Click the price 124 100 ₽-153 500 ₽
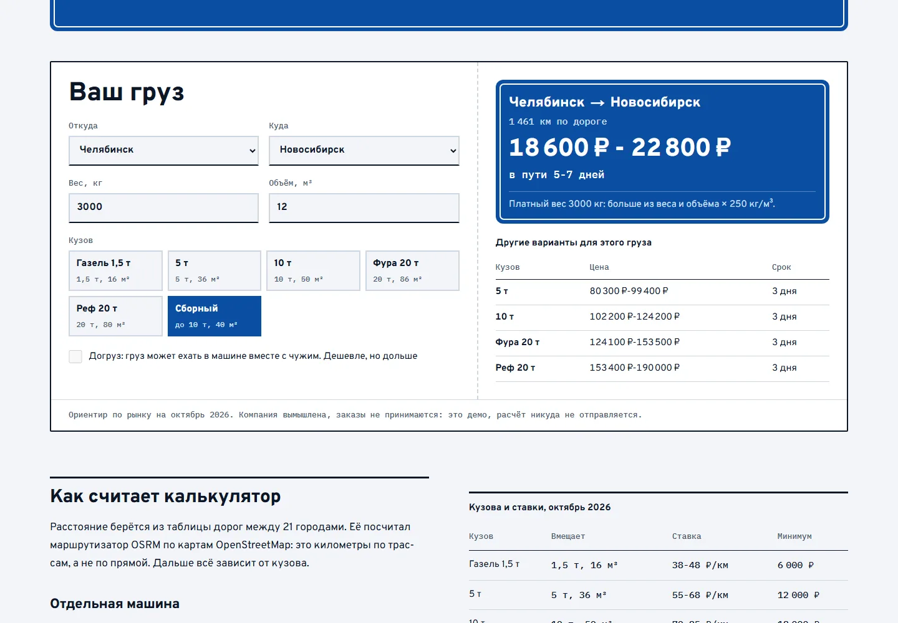Viewport: 898px width, 623px height. click(x=635, y=342)
